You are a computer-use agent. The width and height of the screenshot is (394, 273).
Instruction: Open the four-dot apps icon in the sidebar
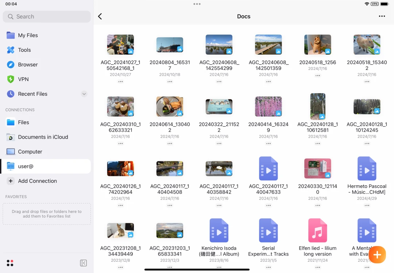click(10, 263)
